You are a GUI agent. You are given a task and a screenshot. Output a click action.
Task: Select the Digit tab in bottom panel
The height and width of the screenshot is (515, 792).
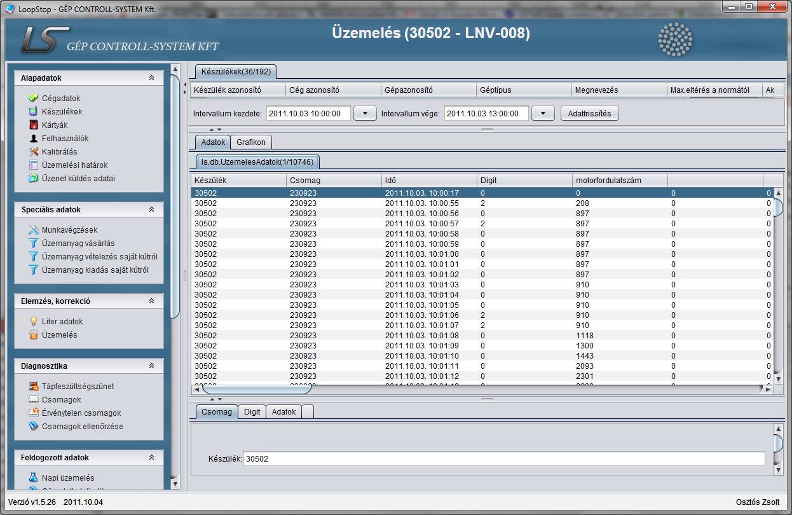point(252,412)
